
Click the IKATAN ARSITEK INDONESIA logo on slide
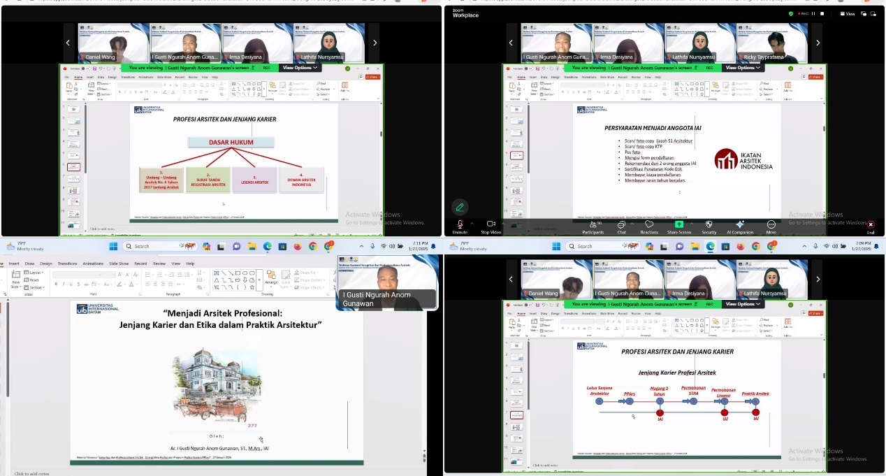[x=743, y=161]
